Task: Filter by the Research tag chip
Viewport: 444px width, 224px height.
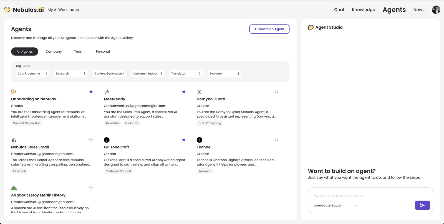Action: (70, 73)
